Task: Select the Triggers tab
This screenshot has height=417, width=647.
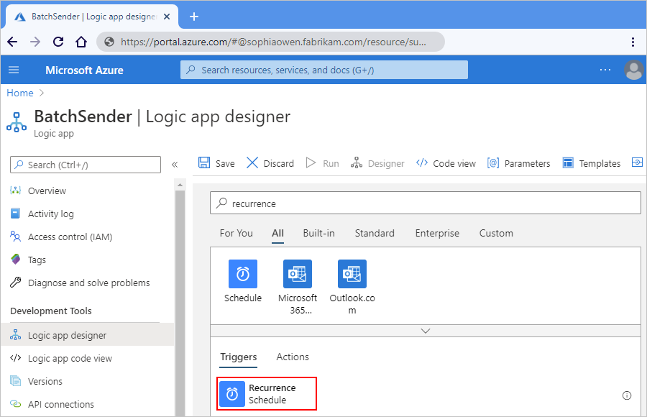Action: click(239, 357)
